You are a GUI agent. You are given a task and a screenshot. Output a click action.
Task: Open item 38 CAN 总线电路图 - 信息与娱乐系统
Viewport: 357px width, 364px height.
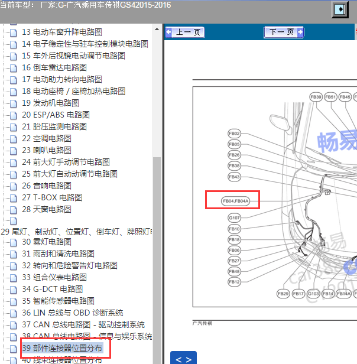pyautogui.click(x=87, y=337)
